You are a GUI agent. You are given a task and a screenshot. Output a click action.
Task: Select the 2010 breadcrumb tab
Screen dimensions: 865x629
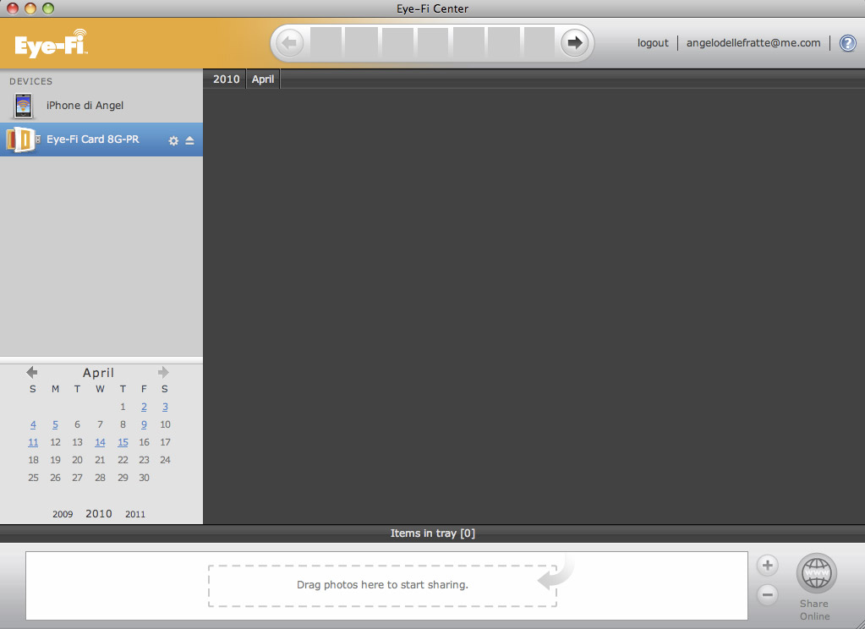(226, 79)
